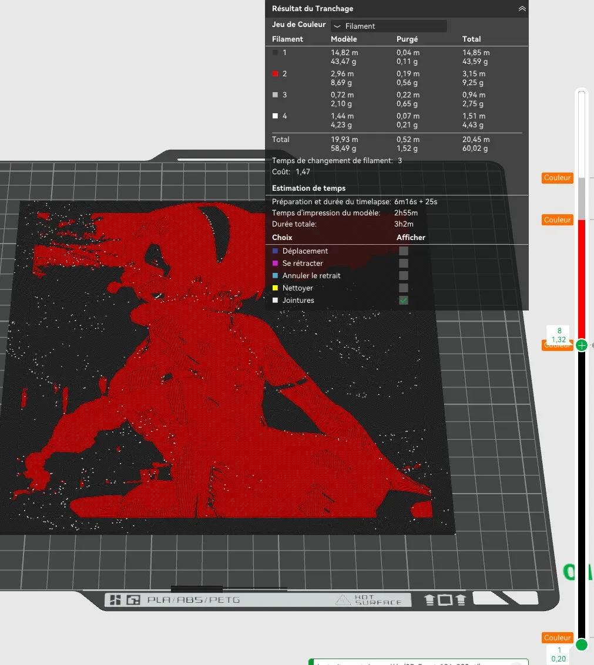Enable the Déplacement display checkbox
Screen dimensions: 594x665
point(404,251)
